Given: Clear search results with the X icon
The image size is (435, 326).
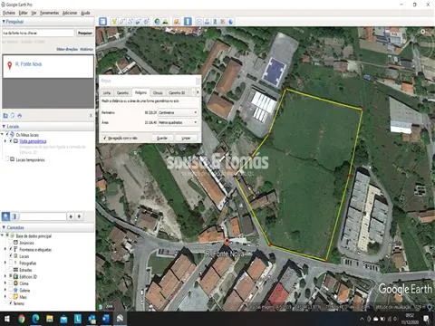Looking at the screenshot, I should pyautogui.click(x=91, y=116).
